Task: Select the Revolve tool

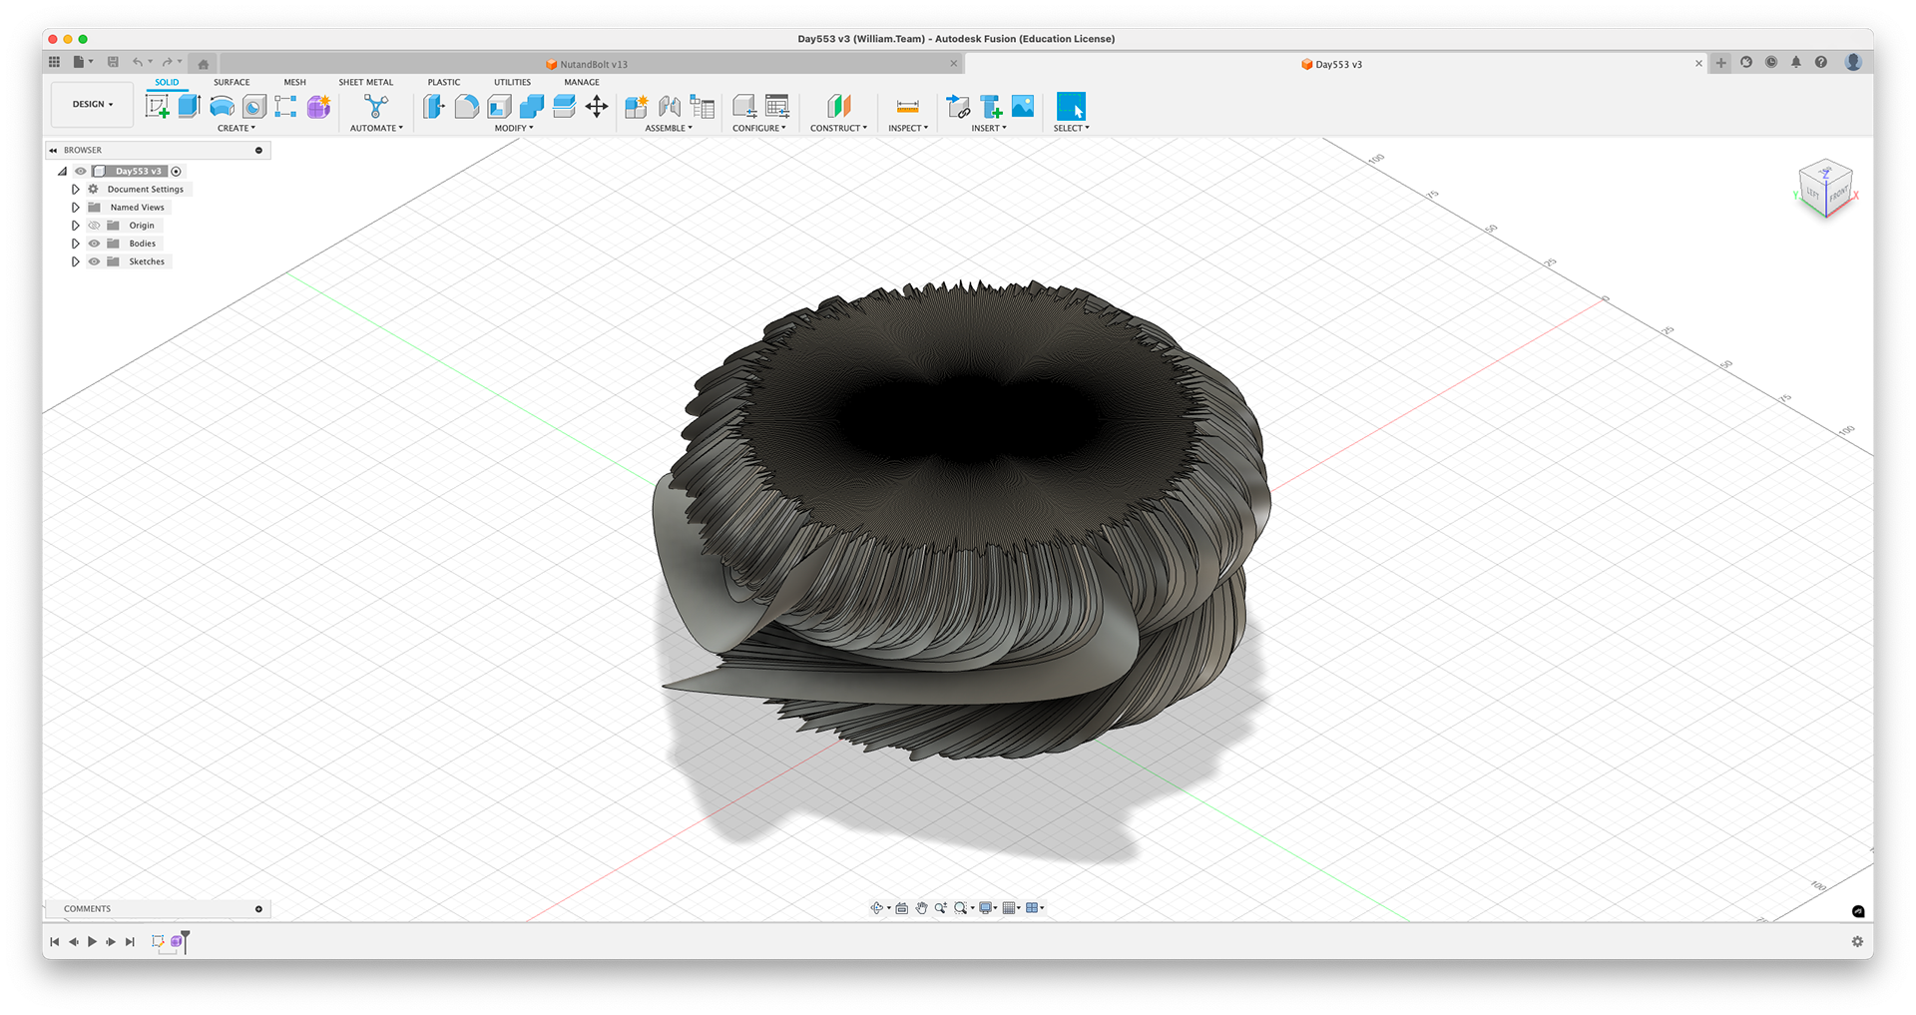Action: 222,107
